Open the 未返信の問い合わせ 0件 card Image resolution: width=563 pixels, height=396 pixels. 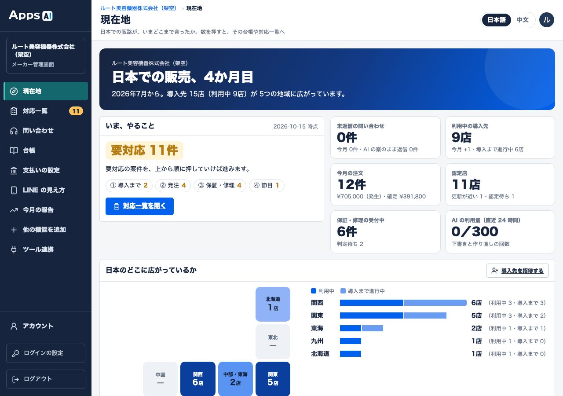tap(385, 137)
